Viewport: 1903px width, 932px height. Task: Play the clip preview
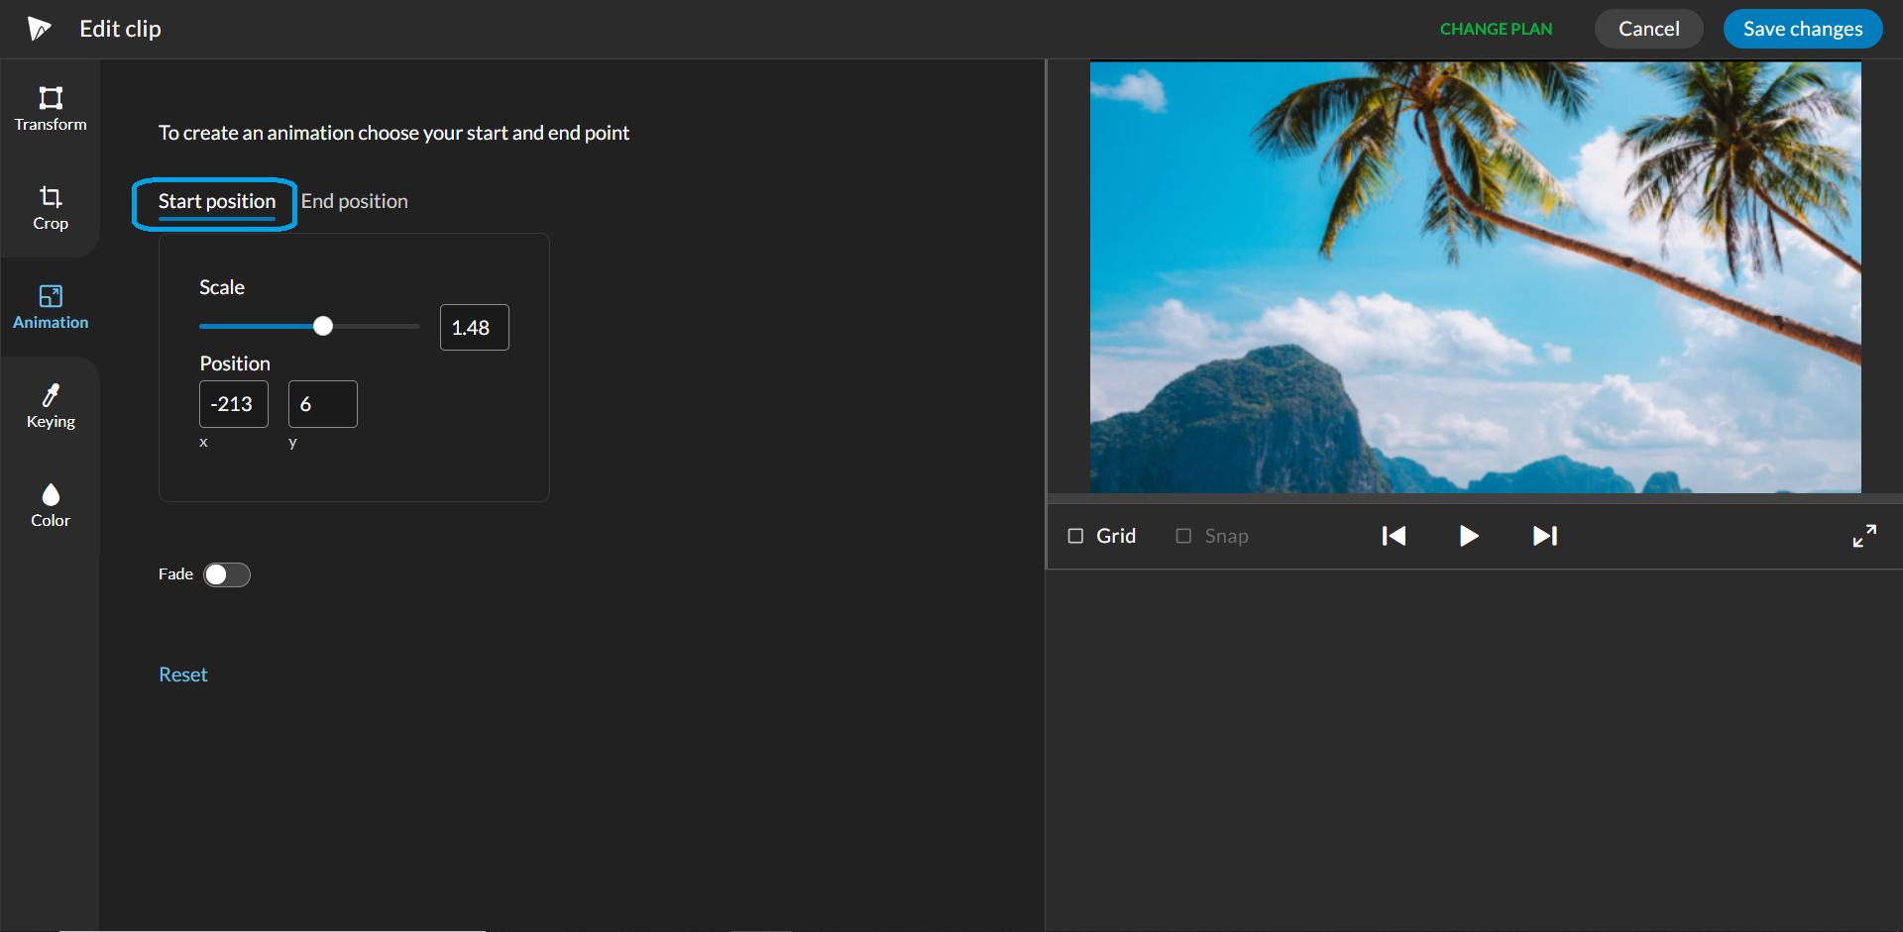tap(1469, 536)
